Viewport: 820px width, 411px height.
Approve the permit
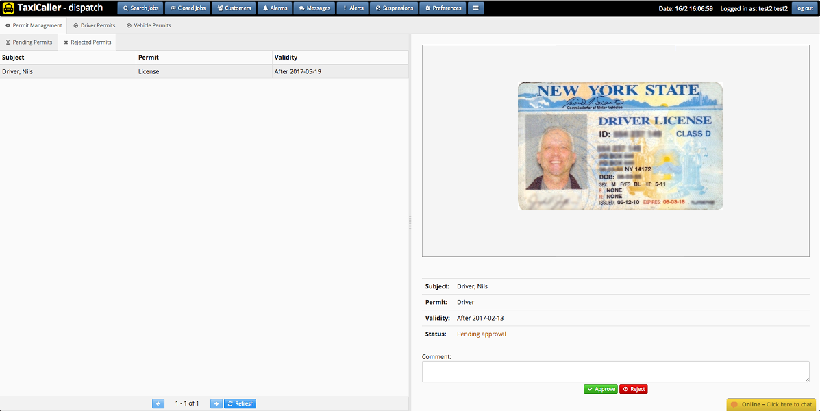click(x=601, y=390)
